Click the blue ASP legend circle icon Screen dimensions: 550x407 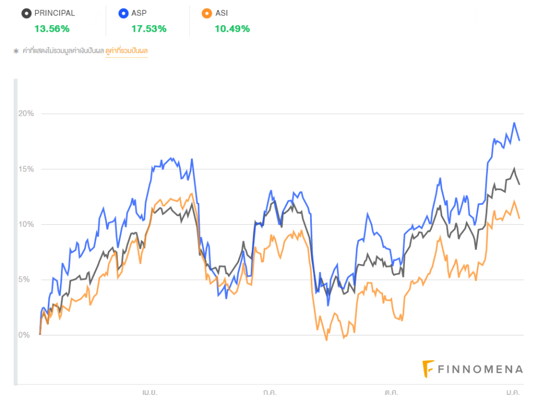click(x=123, y=13)
